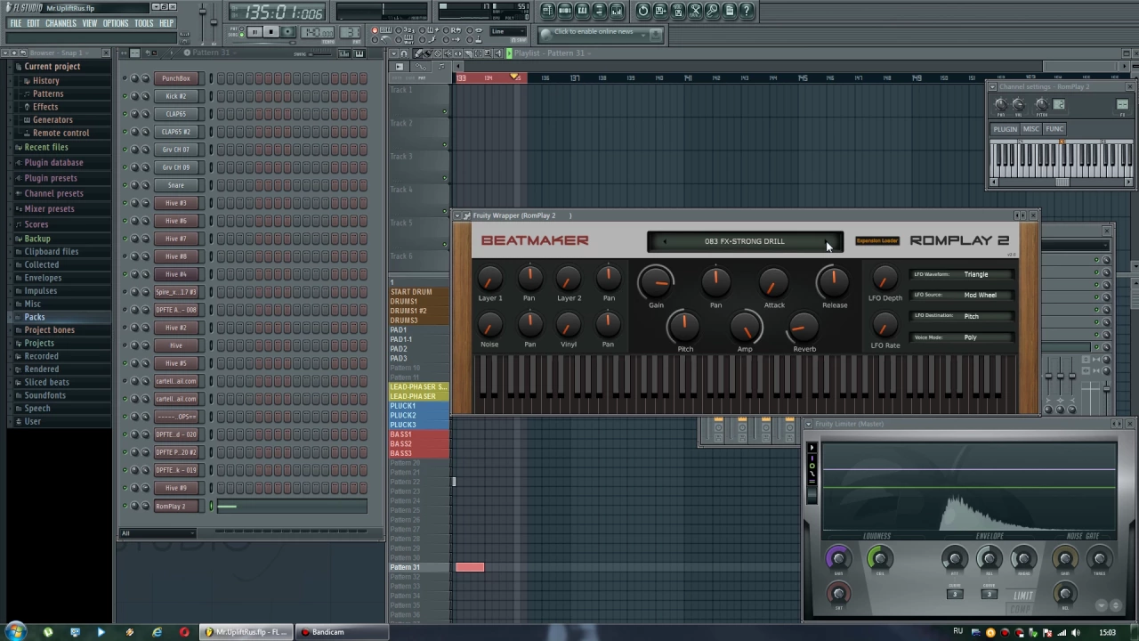
Task: Click the pink Pattern 31 clip in playlist
Action: 470,567
